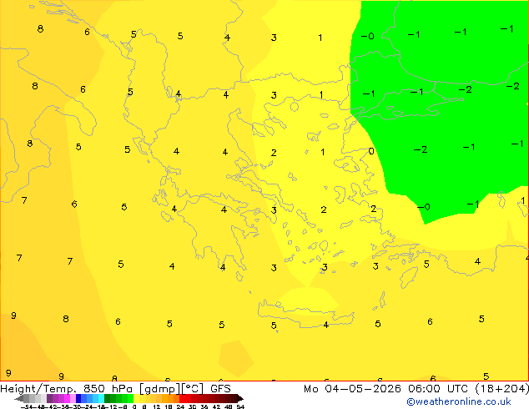
Task: Pick the cyan legend swatch
Action: coord(101,398)
